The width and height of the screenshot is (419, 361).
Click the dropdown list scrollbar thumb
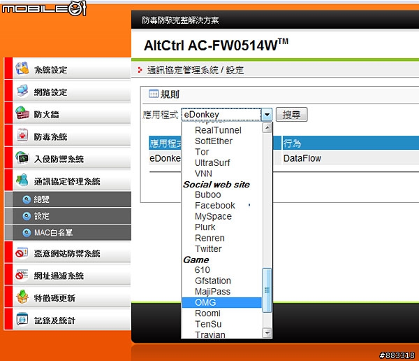[267, 290]
